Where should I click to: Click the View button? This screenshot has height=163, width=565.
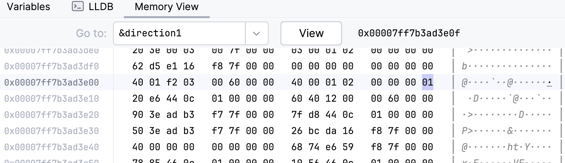pyautogui.click(x=311, y=33)
